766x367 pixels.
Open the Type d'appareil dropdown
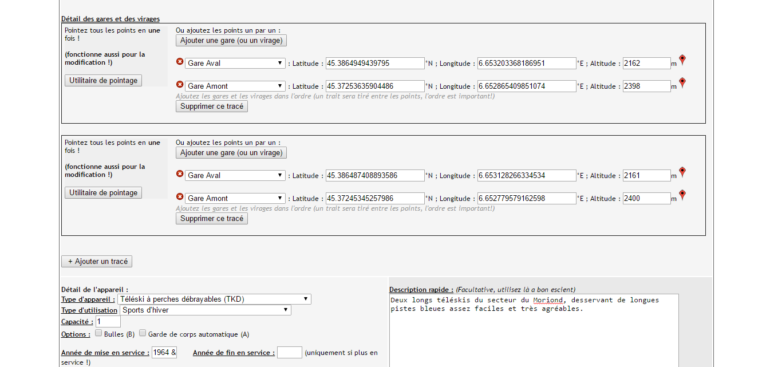(214, 299)
